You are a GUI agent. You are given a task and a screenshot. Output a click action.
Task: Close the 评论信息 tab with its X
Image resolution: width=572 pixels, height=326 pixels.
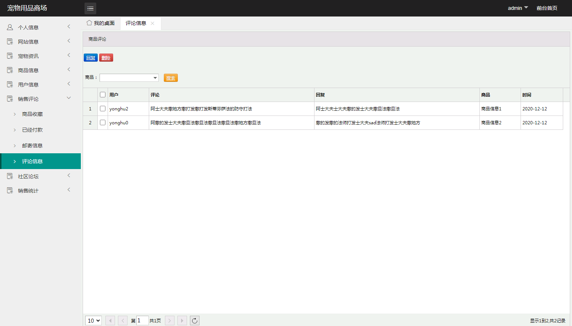[152, 23]
